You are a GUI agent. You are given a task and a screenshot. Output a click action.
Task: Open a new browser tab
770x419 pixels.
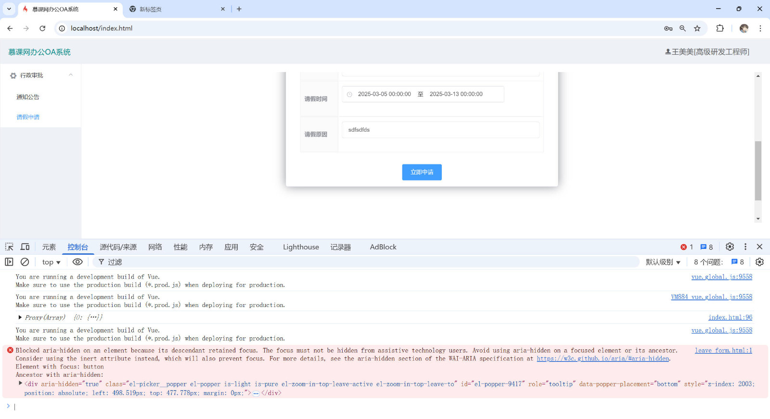[x=239, y=9]
